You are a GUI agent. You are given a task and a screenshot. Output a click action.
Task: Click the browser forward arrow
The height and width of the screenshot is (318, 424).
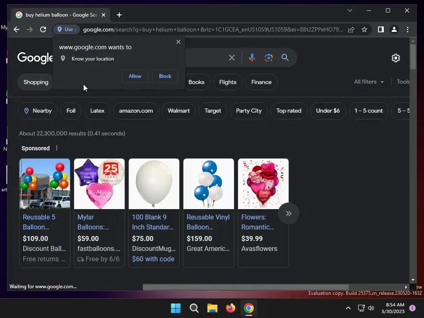pos(30,29)
